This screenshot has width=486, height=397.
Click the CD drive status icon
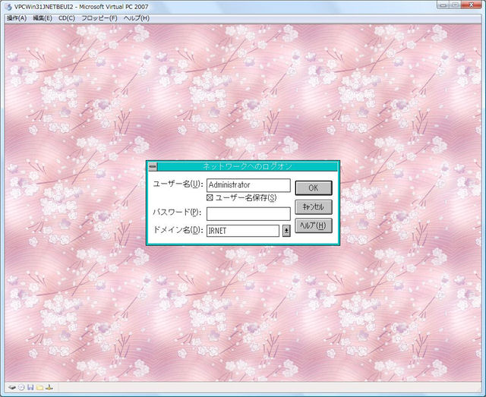tap(21, 387)
